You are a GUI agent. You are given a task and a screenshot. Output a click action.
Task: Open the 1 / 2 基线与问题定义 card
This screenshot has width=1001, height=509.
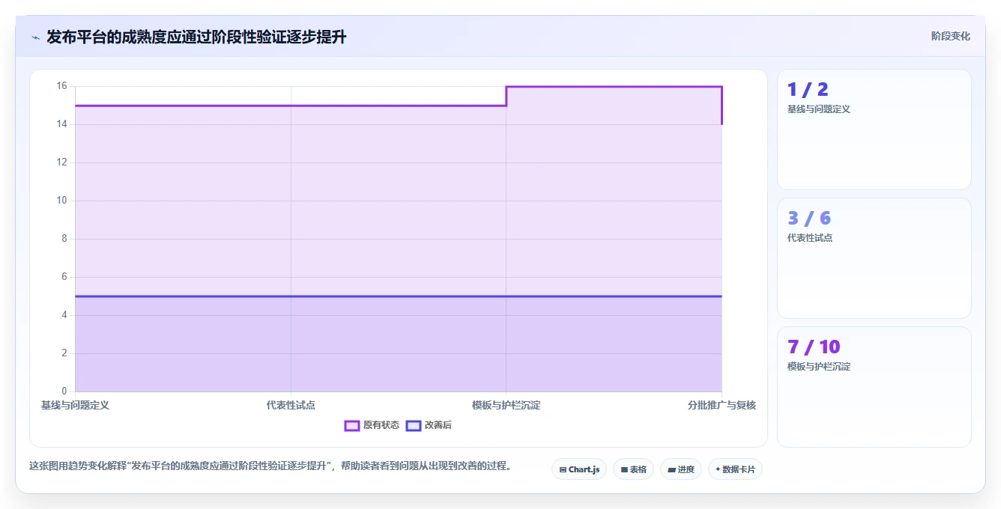click(x=874, y=129)
